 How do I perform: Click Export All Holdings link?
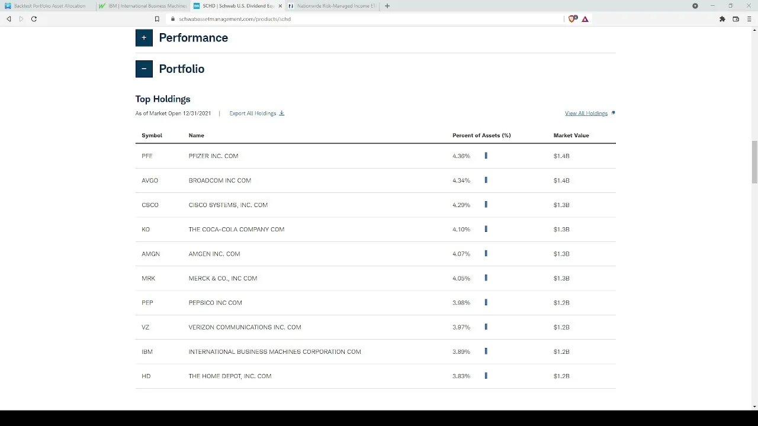(253, 113)
